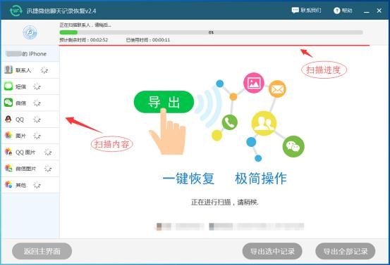Click the 导出选中记录 button

(272, 251)
